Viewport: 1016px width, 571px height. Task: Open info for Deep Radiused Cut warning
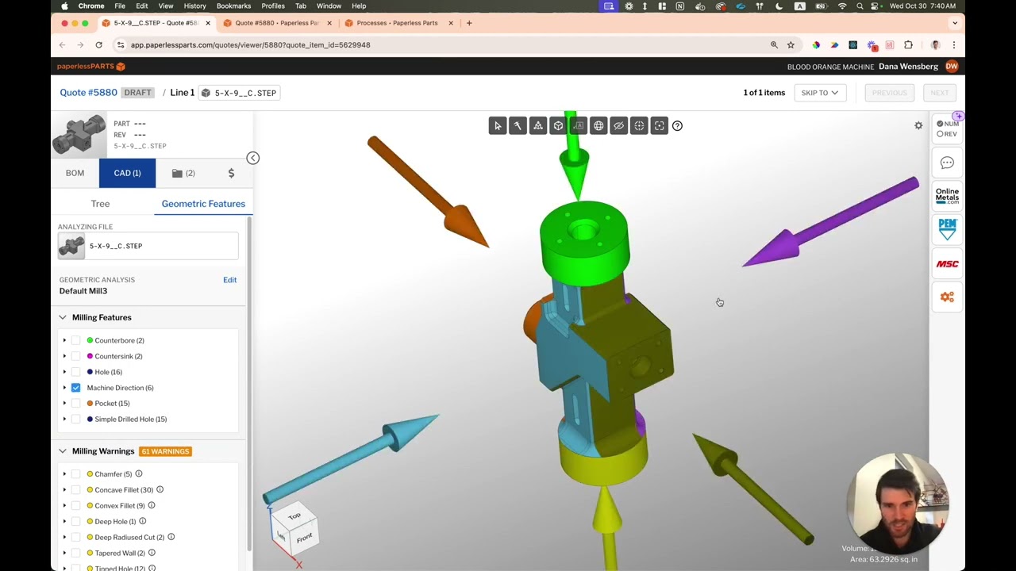point(171,537)
